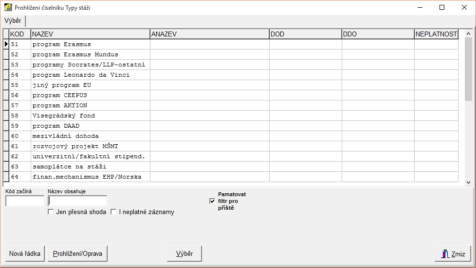
Task: Open Prohlížení/Oprava for selected row
Action: coord(77,253)
